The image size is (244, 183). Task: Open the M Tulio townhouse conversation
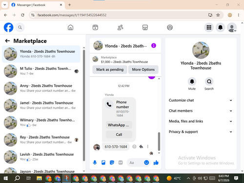41,71
